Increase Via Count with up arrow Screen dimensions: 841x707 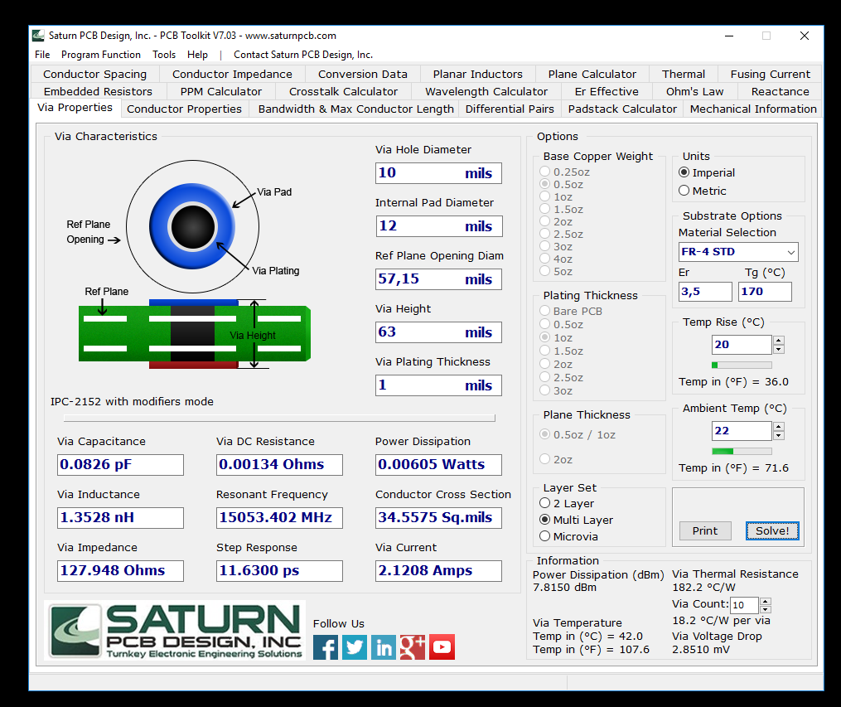[x=766, y=601]
